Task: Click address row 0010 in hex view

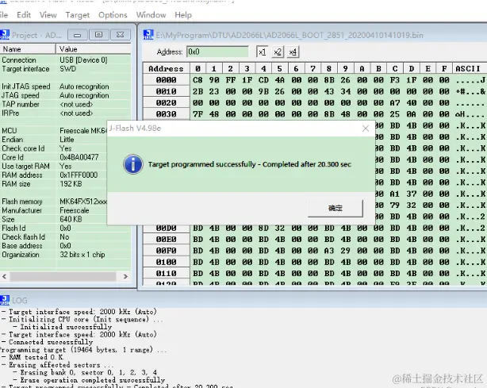Action: 166,91
